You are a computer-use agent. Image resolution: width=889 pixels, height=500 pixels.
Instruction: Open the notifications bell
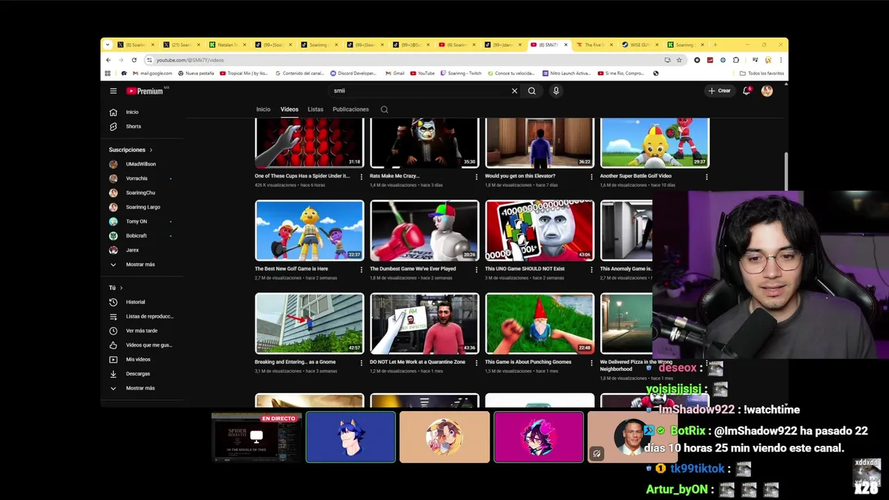747,91
